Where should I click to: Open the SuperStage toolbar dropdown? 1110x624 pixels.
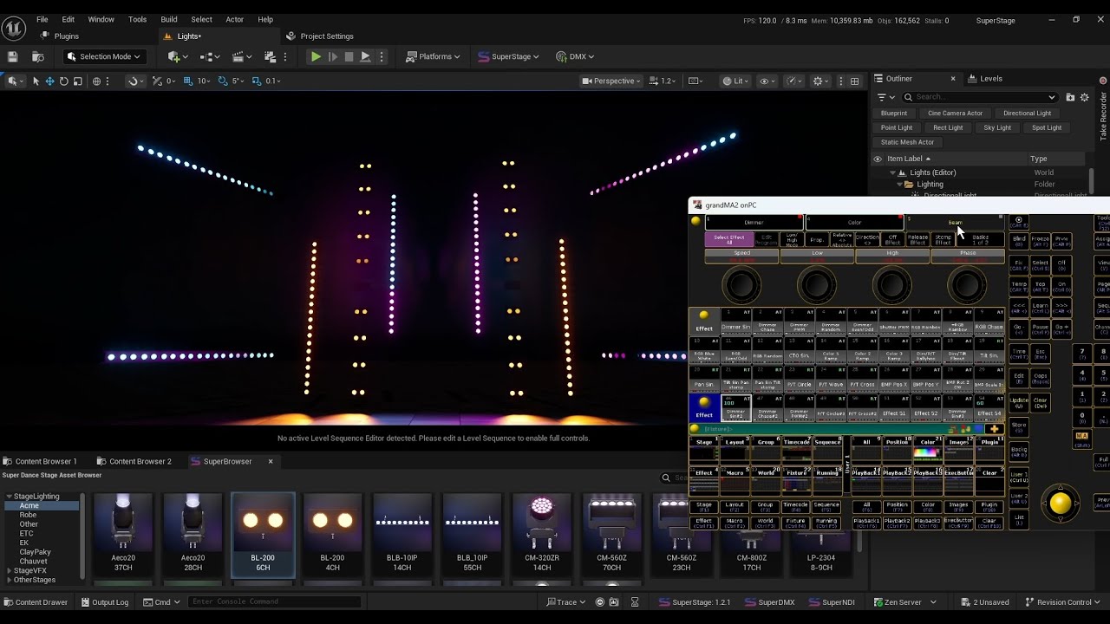point(508,56)
